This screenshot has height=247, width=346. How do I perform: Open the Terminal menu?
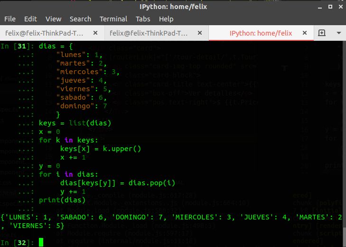[x=113, y=19]
